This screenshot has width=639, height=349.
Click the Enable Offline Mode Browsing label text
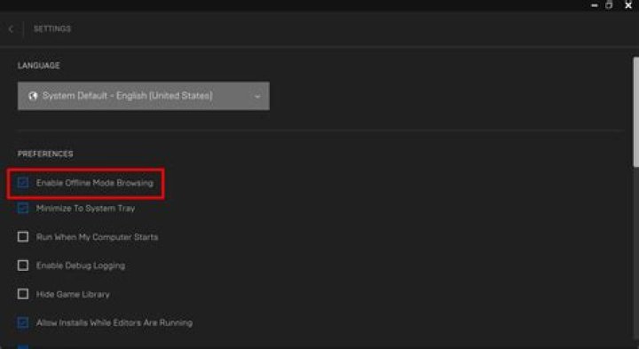point(95,183)
